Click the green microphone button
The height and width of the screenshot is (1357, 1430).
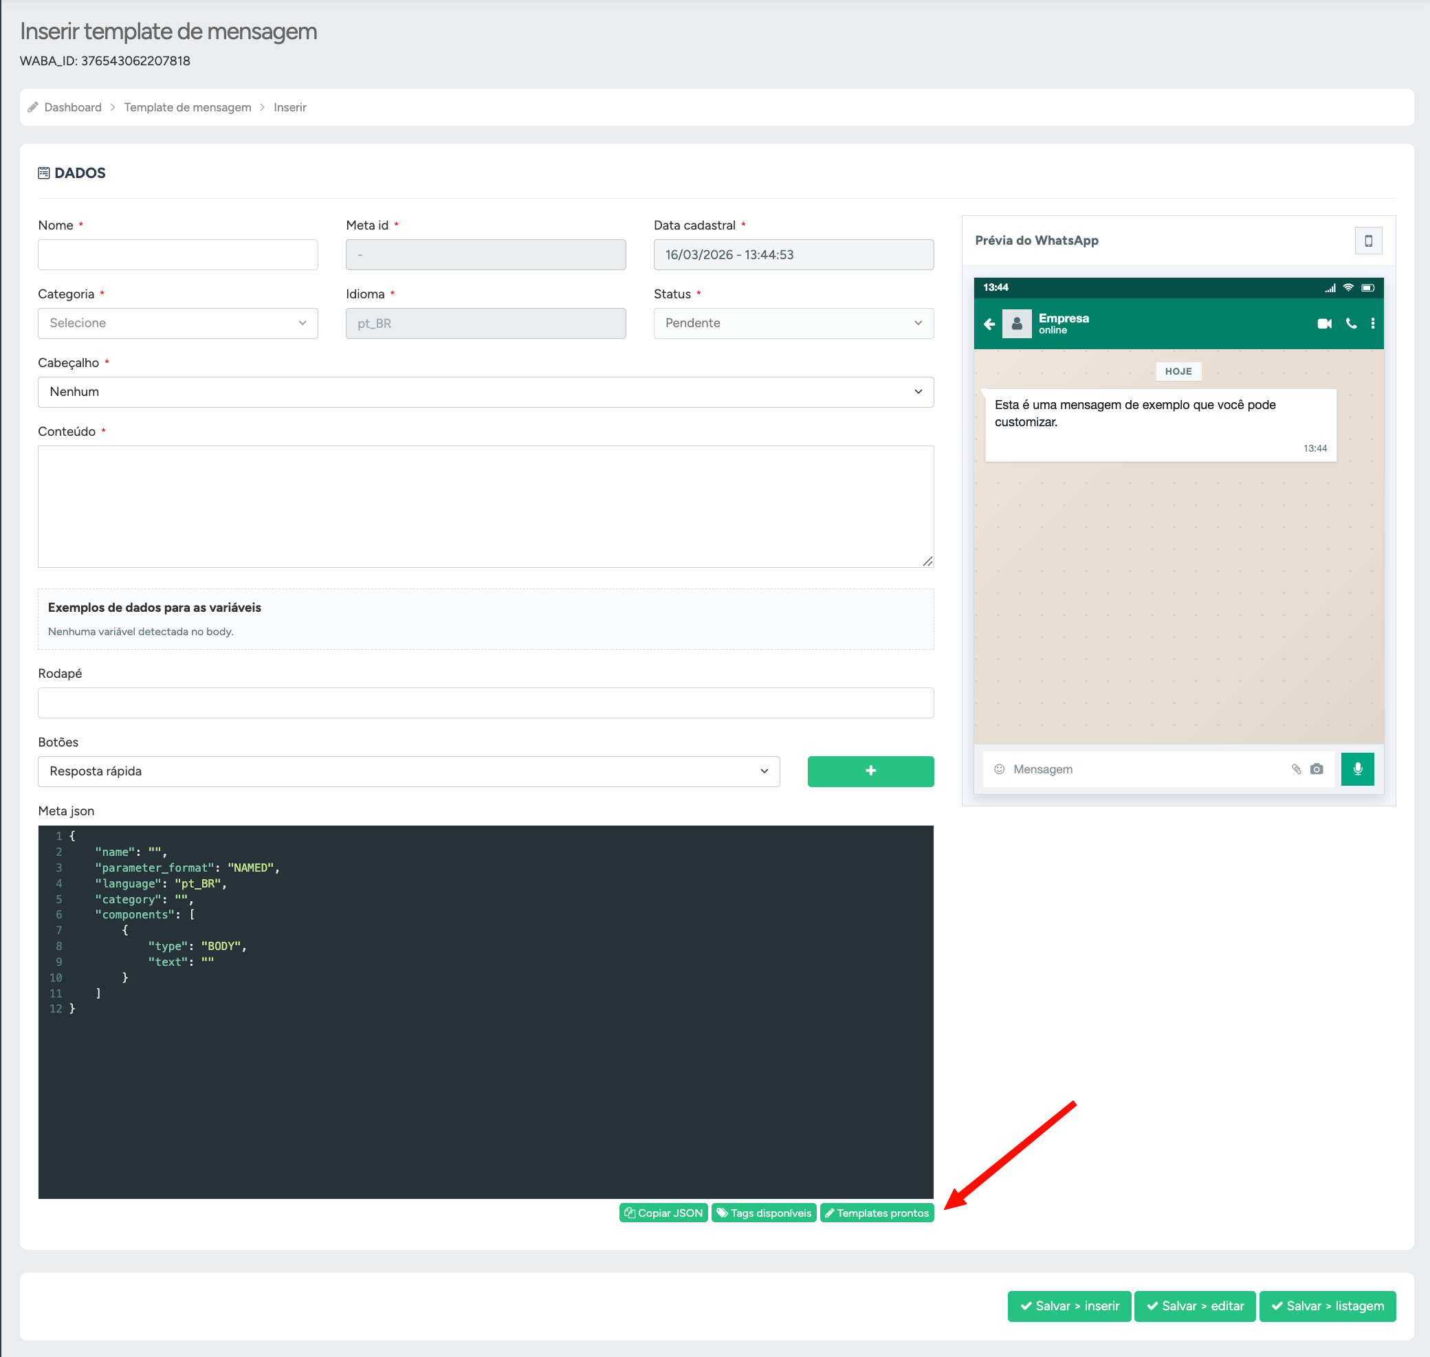[1357, 769]
